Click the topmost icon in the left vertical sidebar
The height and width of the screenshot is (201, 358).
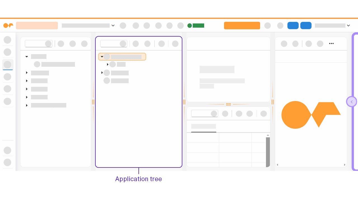coord(8,40)
